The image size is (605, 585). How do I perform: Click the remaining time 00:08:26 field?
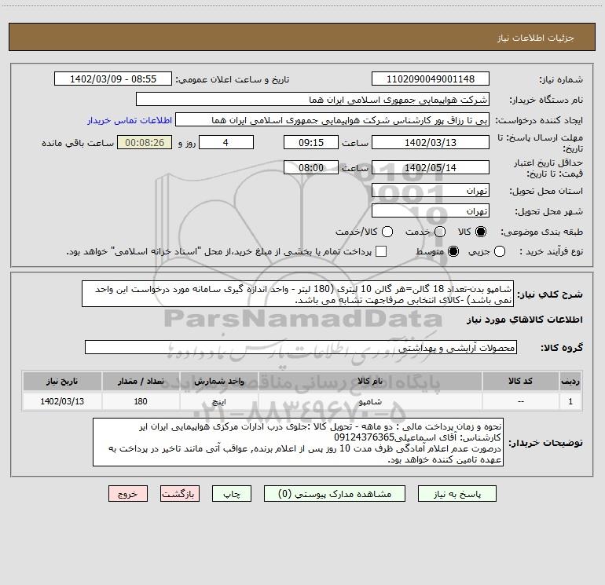145,142
